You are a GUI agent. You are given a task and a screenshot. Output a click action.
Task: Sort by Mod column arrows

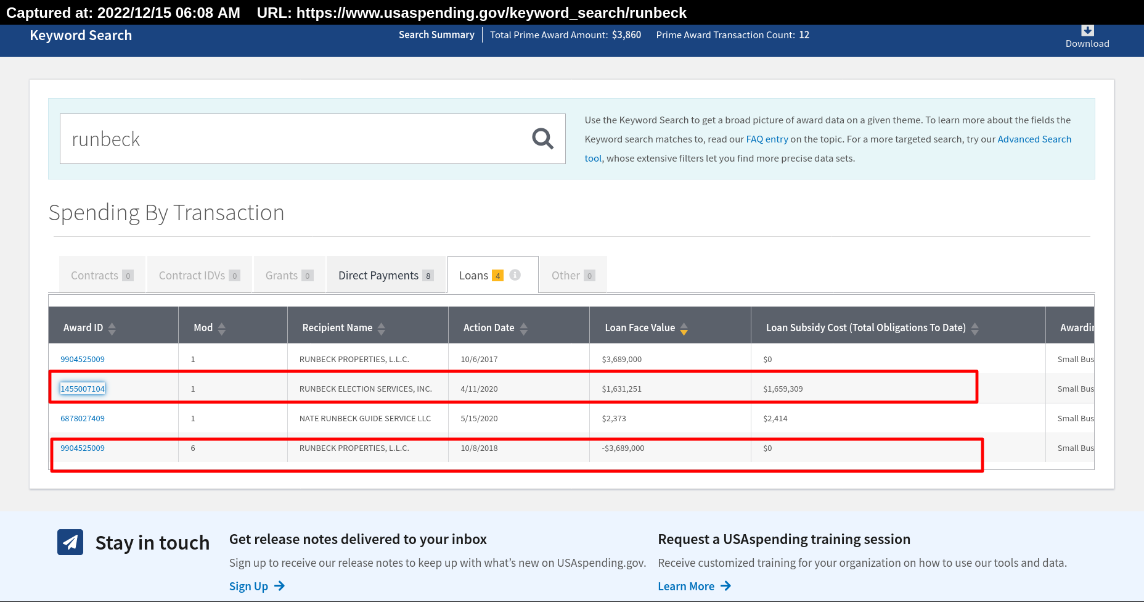click(222, 329)
